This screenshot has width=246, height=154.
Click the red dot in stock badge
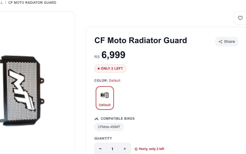98,69
